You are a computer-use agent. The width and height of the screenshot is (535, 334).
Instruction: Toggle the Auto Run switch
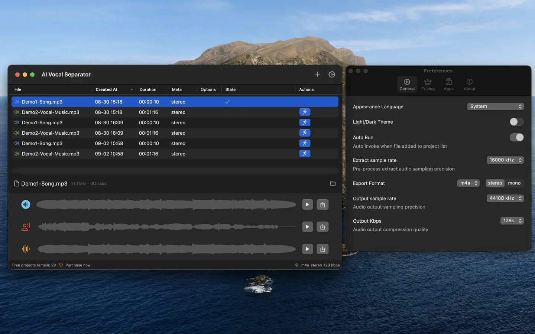tap(516, 137)
